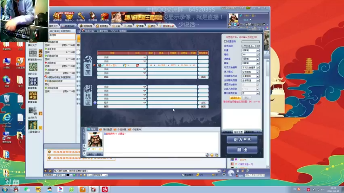Image resolution: width=344 pixels, height=193 pixels.
Task: Click the 购买 buy button under the avatar
Action: click(x=99, y=154)
